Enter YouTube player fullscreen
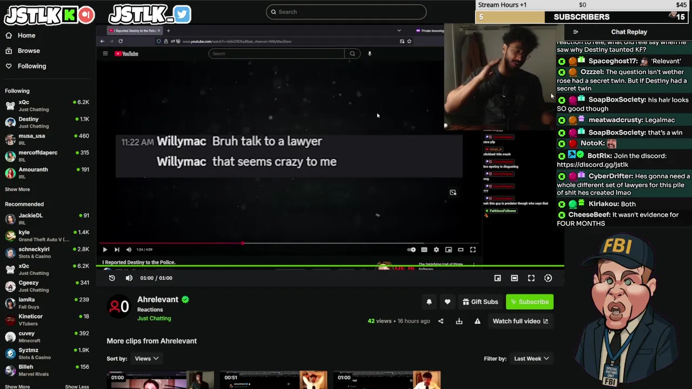 tap(473, 250)
